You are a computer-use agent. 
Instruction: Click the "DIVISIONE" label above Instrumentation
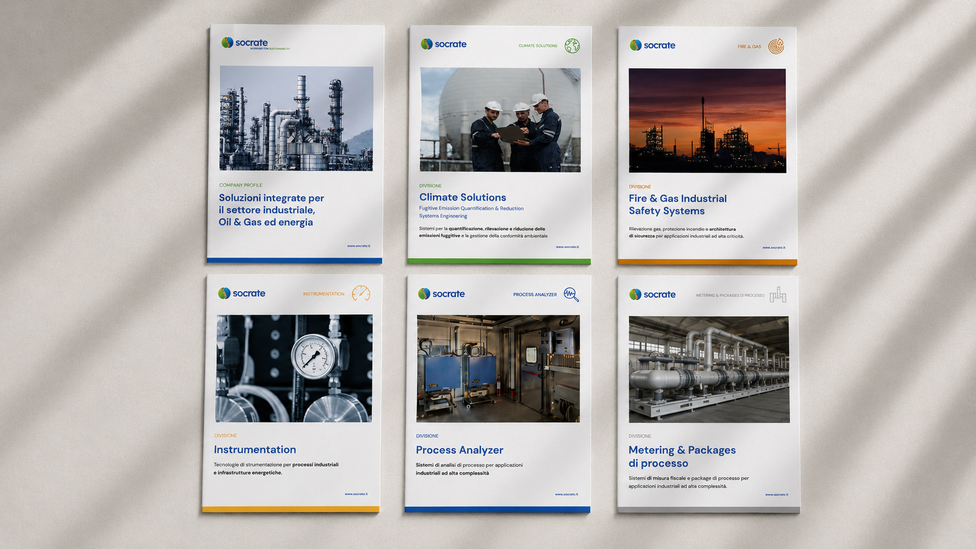pyautogui.click(x=225, y=435)
